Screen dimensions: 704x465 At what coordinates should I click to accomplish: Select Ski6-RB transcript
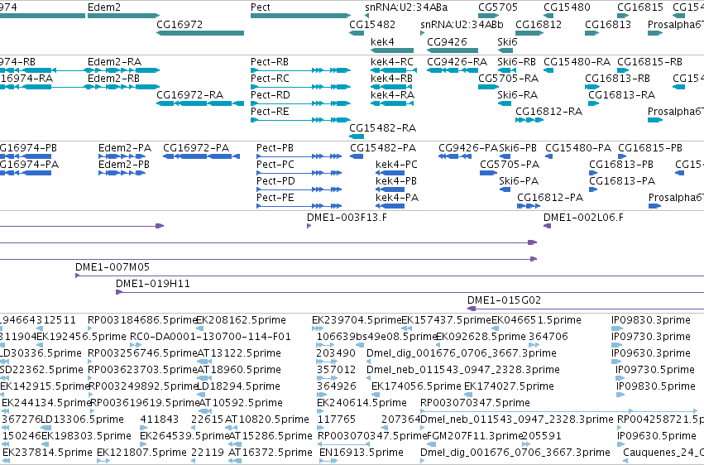(x=507, y=70)
